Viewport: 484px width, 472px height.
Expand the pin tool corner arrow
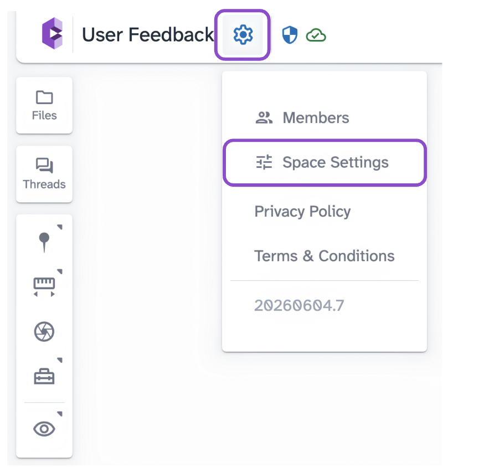click(x=60, y=227)
